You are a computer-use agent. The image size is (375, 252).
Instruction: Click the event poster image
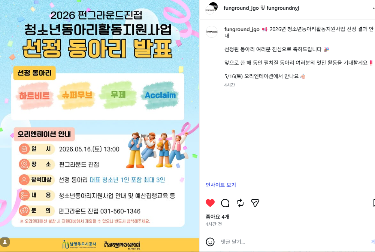coord(100,126)
